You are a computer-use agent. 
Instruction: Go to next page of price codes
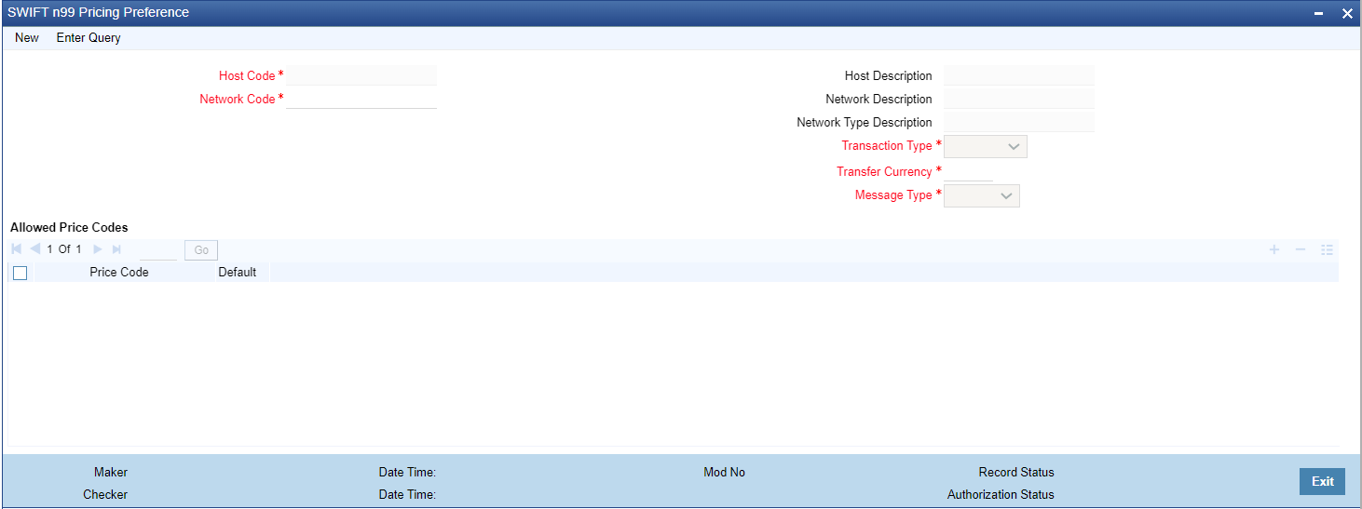(98, 249)
